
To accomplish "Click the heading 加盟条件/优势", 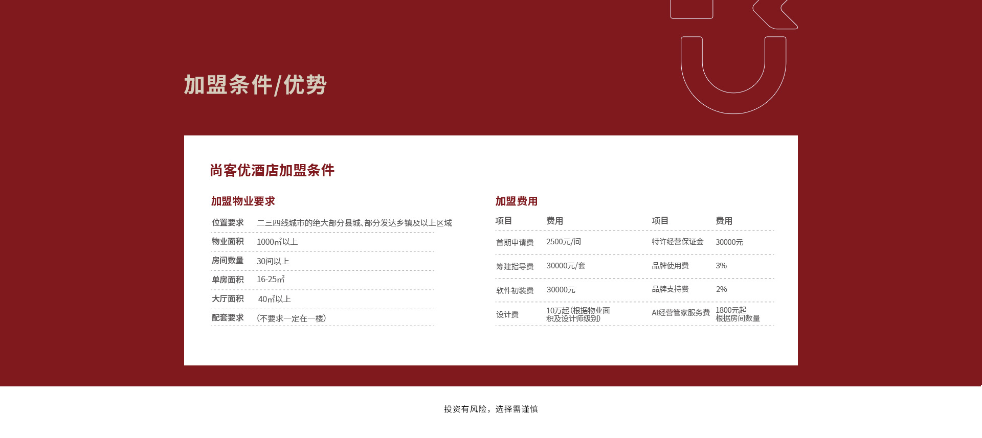I will tap(255, 85).
